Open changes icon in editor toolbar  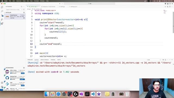point(167,7)
